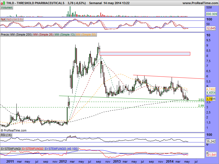
Task: Click the yellow 3,78 current price tag
Action: pos(209,99)
